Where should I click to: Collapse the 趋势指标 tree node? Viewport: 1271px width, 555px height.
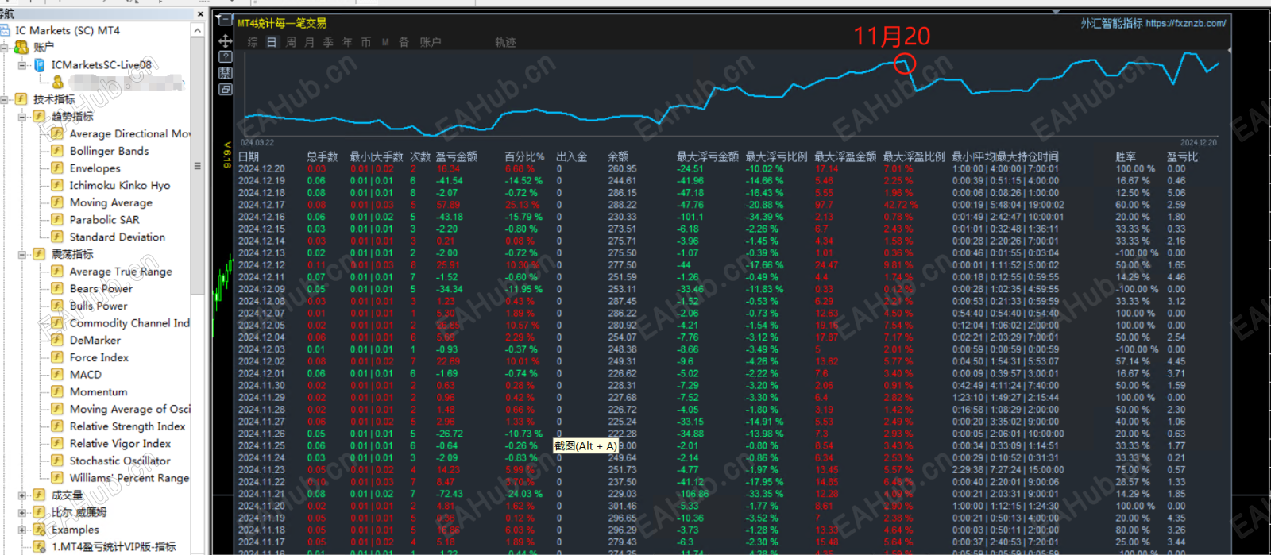[21, 117]
